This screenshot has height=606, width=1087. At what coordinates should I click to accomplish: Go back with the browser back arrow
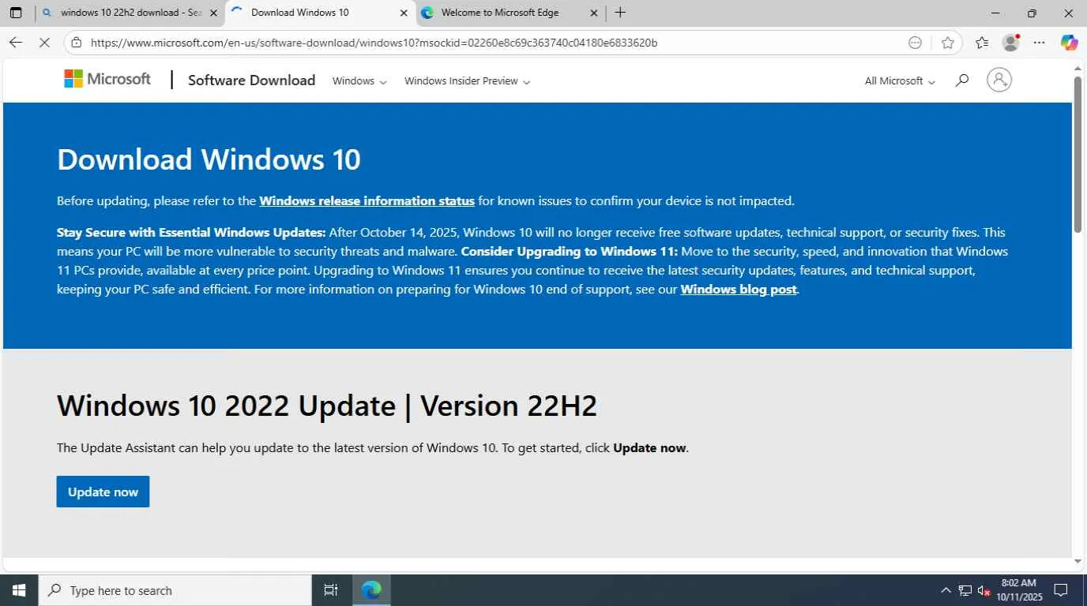coord(16,43)
